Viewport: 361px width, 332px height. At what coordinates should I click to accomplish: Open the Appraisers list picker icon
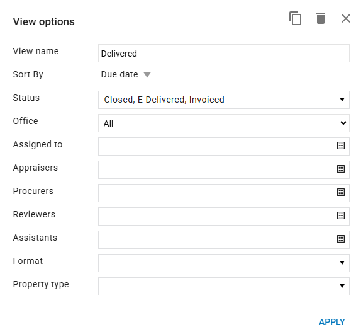tap(341, 169)
